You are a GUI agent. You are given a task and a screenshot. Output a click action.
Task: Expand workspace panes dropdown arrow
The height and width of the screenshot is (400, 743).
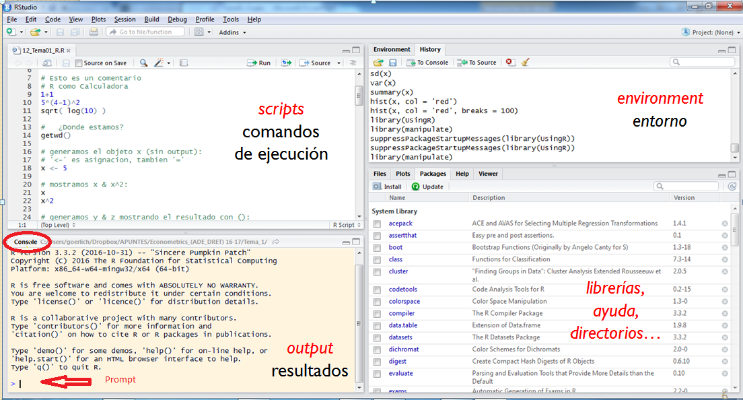(209, 32)
